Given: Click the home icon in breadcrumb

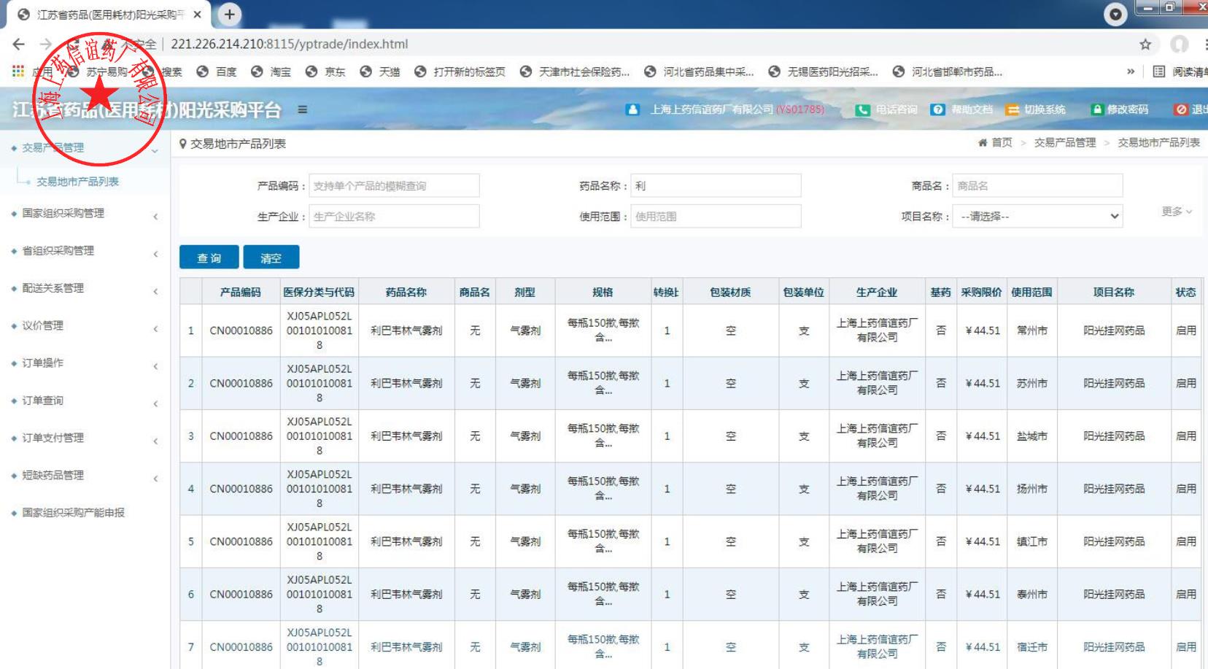Looking at the screenshot, I should 983,143.
